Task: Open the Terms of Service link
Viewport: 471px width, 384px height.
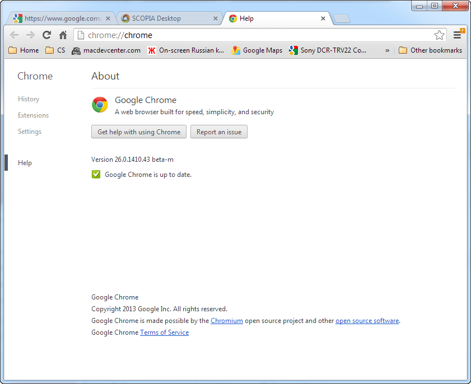Action: point(164,333)
